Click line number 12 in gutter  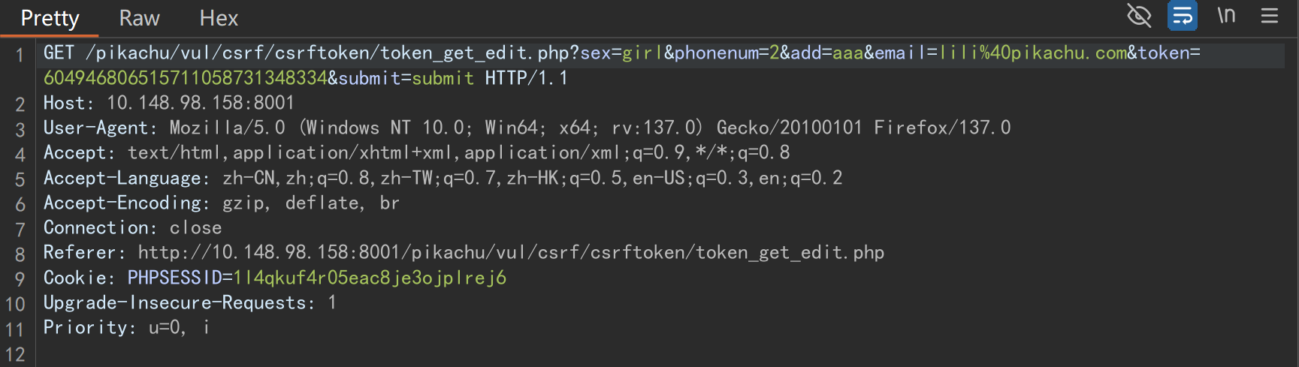[16, 354]
